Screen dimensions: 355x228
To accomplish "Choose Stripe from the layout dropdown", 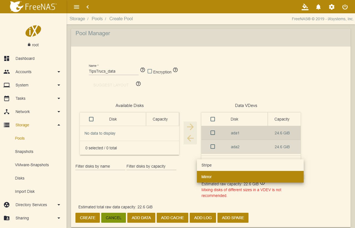I will tap(250, 165).
